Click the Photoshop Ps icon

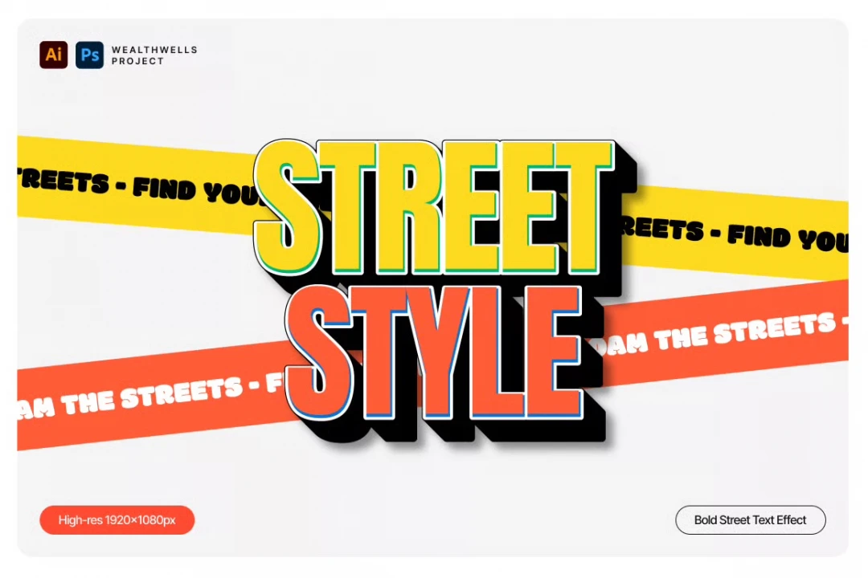[89, 55]
